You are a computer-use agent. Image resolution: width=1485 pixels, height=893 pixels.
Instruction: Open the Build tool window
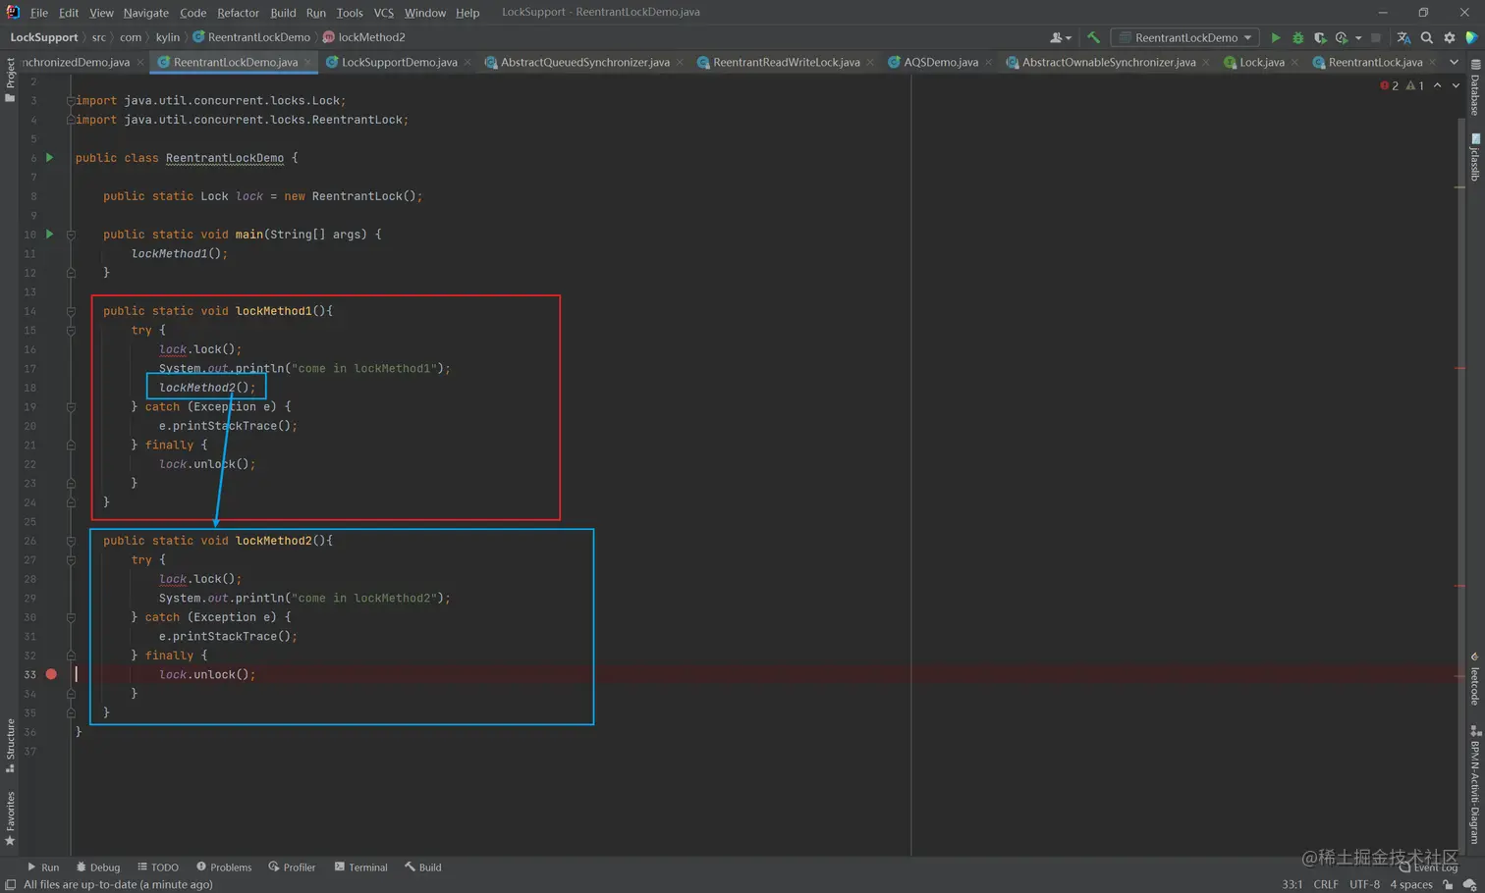tap(423, 867)
